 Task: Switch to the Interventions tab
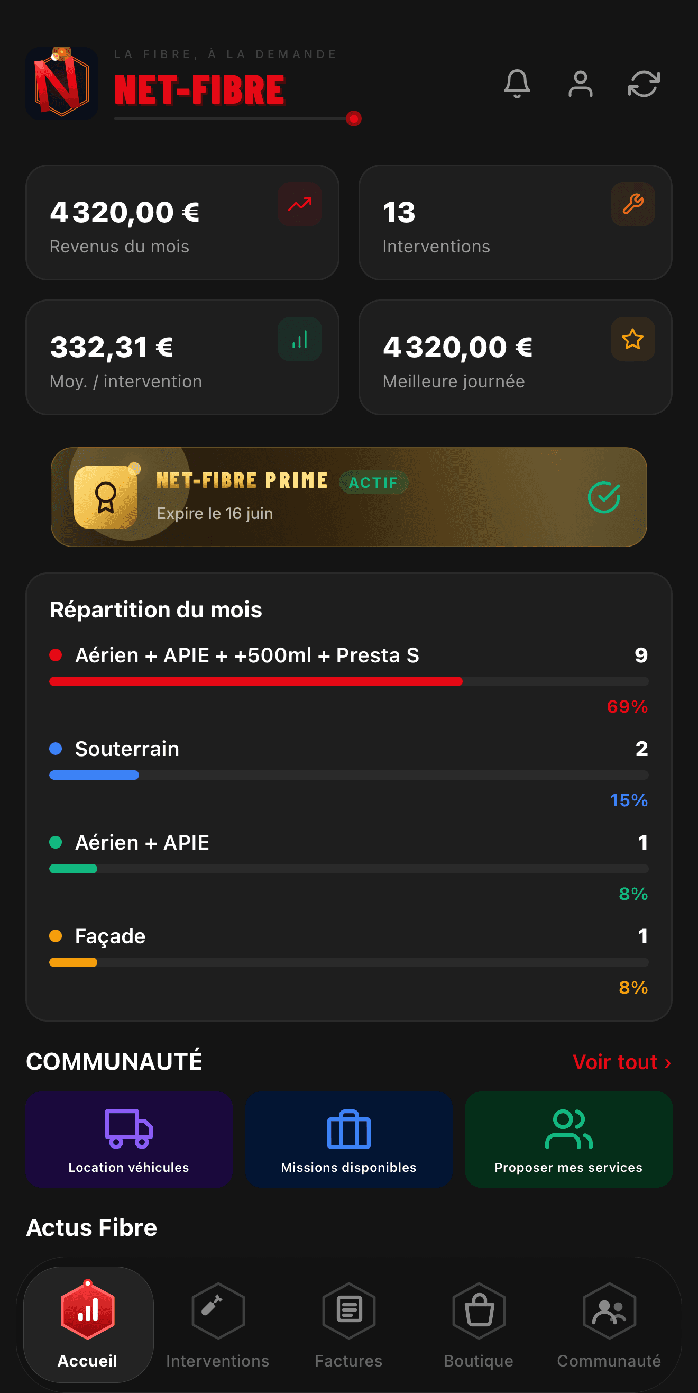(218, 1324)
